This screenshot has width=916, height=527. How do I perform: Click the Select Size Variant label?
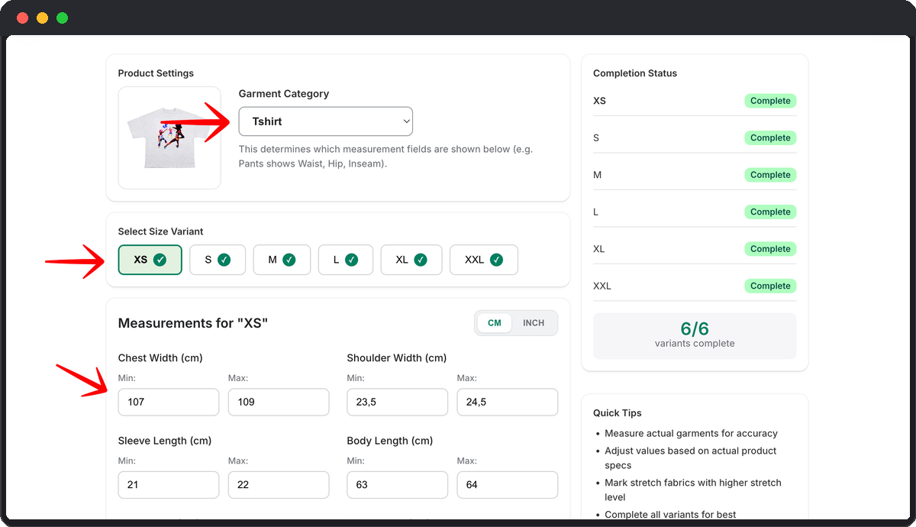click(x=160, y=231)
